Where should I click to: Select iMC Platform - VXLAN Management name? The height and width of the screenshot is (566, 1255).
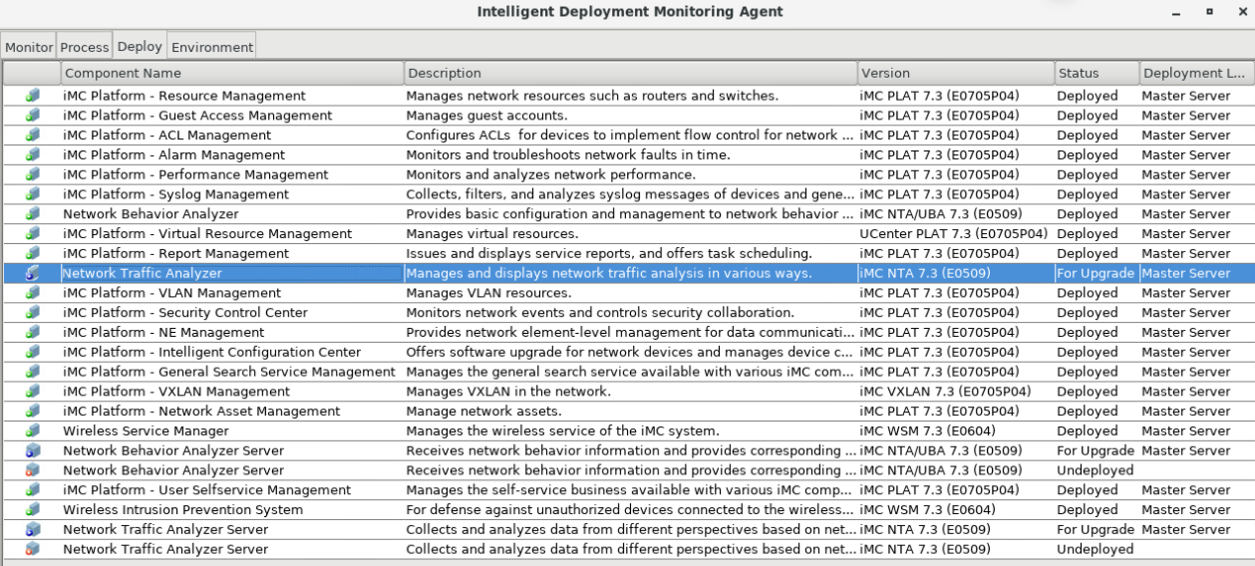176,392
